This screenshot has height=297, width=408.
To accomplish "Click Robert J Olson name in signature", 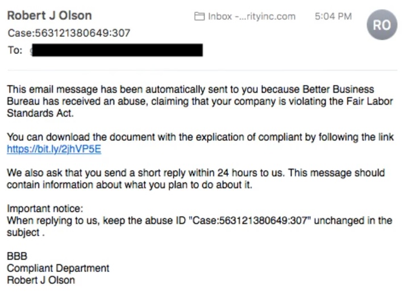I will [x=41, y=279].
